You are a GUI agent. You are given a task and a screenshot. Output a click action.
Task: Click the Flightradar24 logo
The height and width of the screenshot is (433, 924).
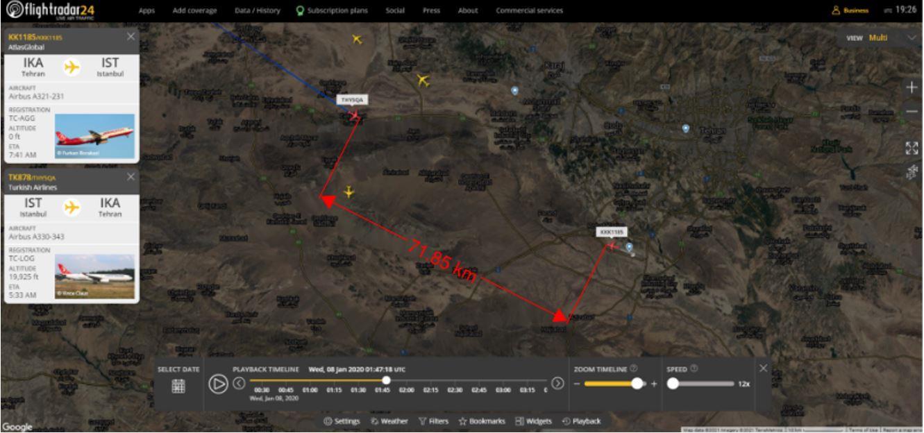point(49,11)
